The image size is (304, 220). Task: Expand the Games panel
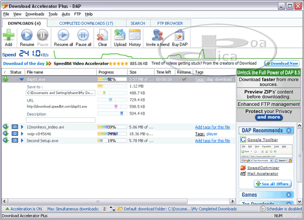pyautogui.click(x=288, y=195)
